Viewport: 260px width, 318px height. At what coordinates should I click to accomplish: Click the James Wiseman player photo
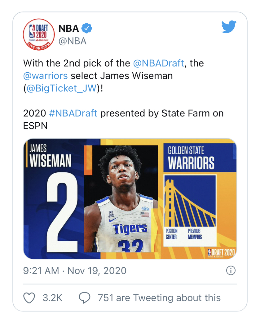(121, 198)
